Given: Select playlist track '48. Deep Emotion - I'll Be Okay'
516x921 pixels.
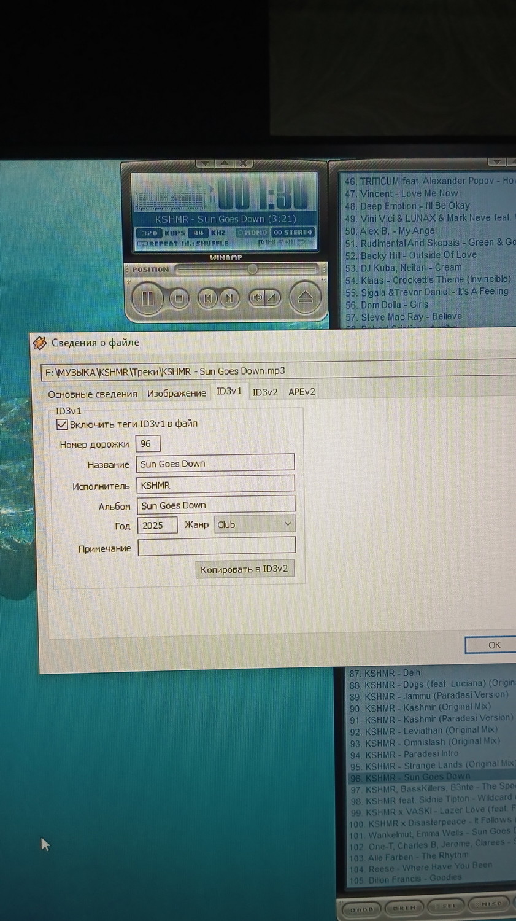Looking at the screenshot, I should (x=407, y=206).
